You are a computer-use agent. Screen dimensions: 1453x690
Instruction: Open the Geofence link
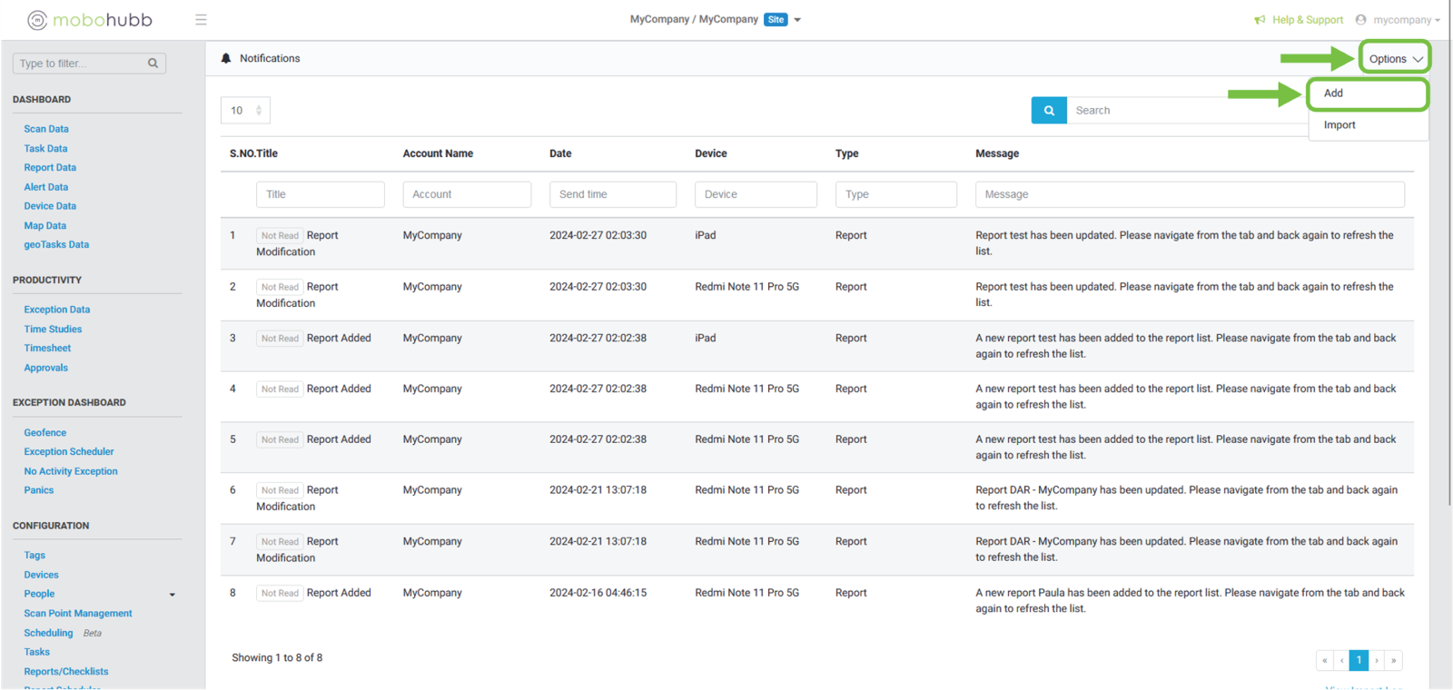45,433
